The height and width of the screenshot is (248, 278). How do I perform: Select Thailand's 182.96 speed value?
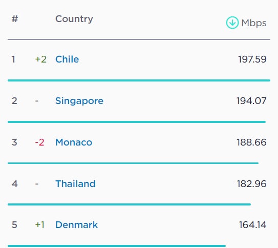click(252, 183)
